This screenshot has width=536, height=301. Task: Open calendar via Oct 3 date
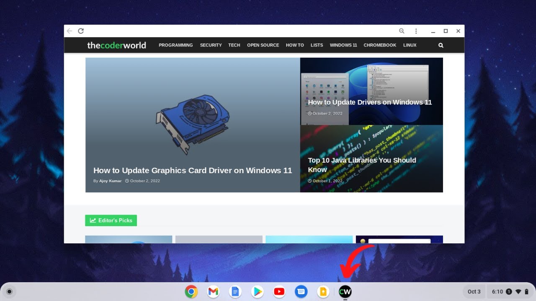[x=474, y=291]
